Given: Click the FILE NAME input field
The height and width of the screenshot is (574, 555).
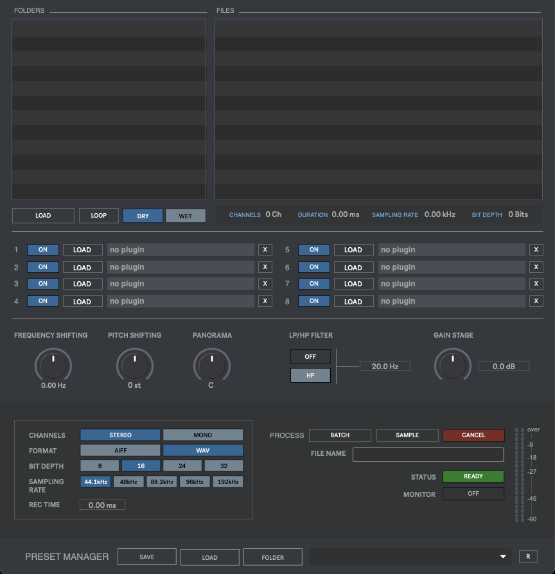Looking at the screenshot, I should (428, 453).
